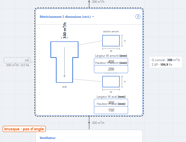Image resolution: width=186 pixels, height=142 pixels.
Task: Open the Rétrécissement 2 dimensions type dropdown
Action: pos(67,17)
